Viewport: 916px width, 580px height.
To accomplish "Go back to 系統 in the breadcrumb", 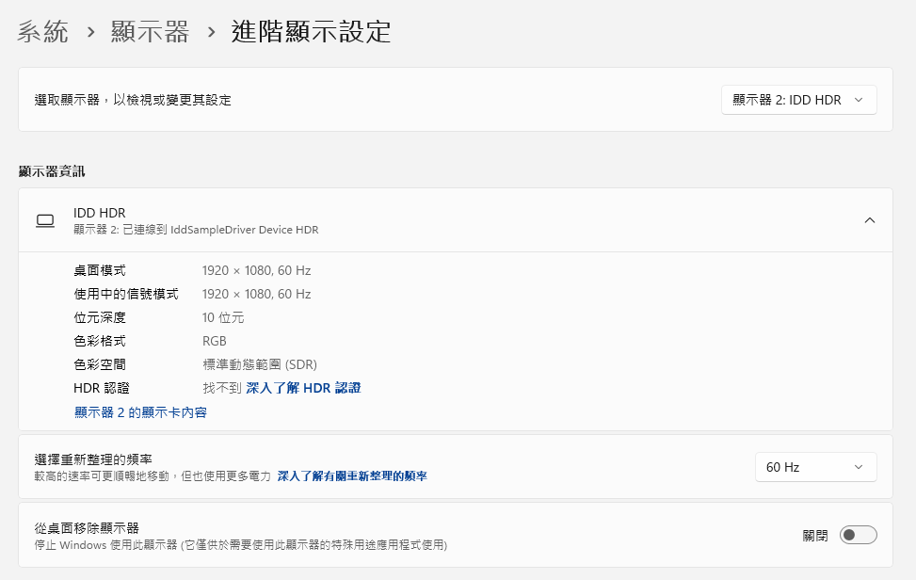I will 43,32.
